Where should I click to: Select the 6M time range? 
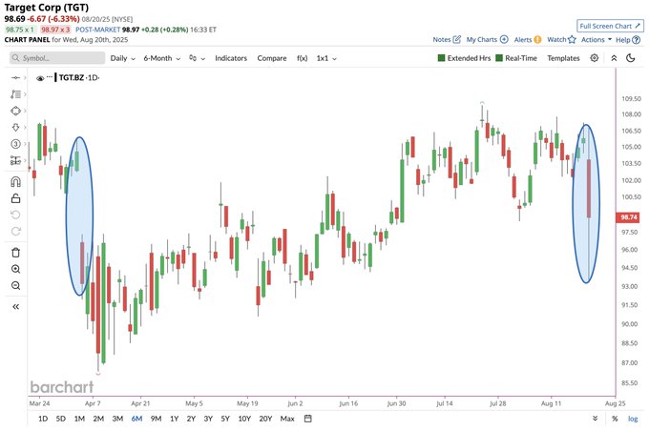[x=136, y=419]
